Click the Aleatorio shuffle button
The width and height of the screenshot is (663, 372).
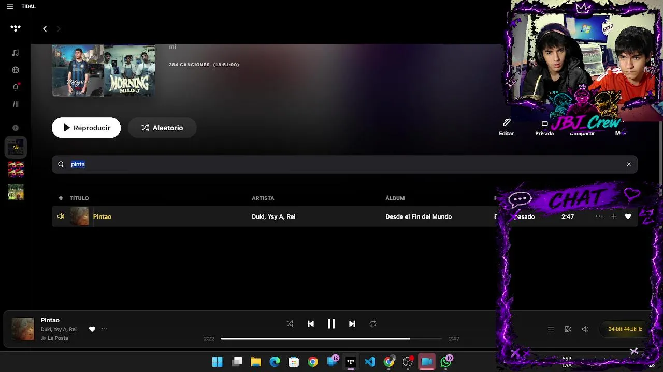tap(162, 128)
